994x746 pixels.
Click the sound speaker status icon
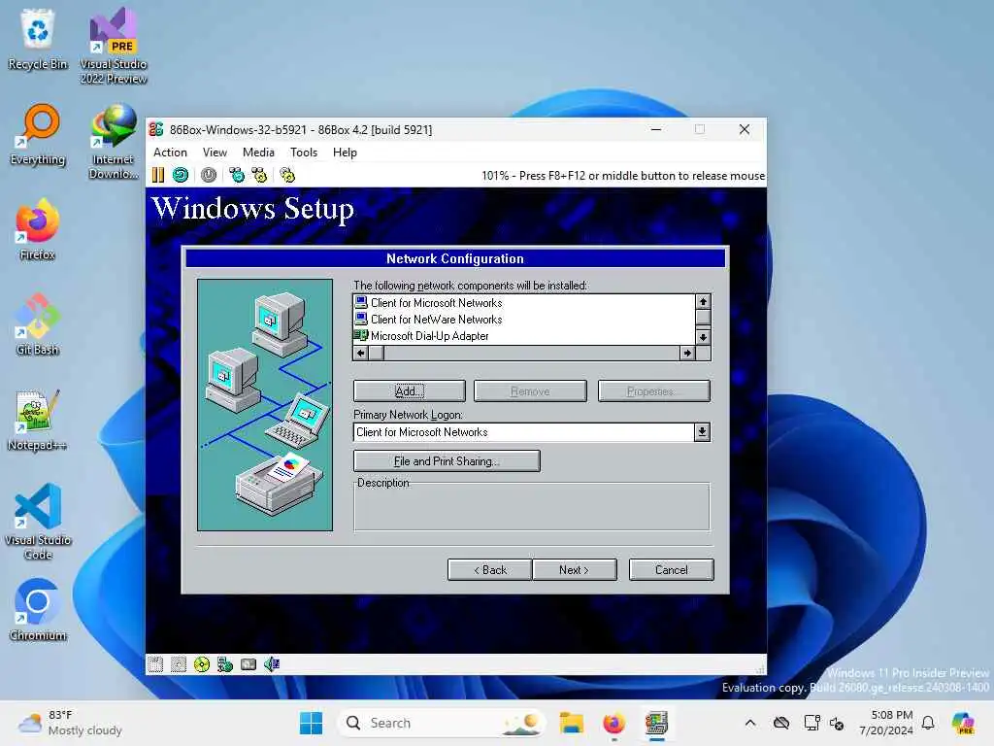(272, 664)
